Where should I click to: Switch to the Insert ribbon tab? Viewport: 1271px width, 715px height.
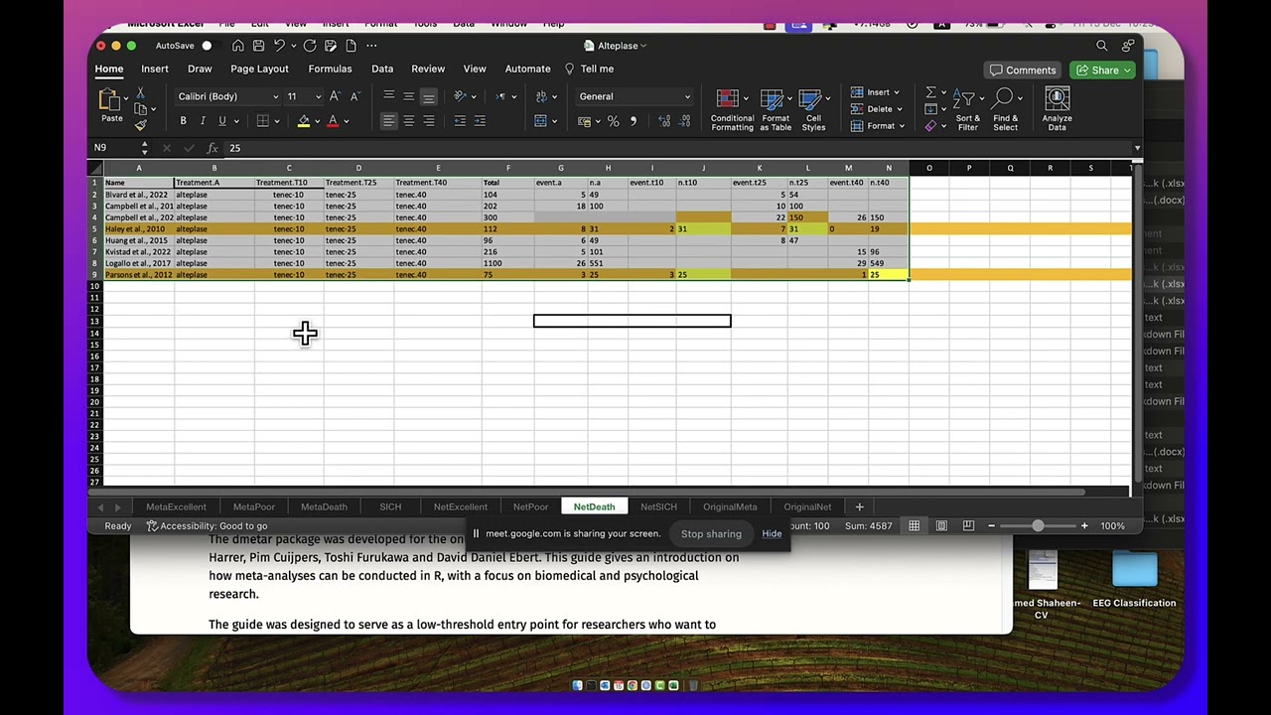155,69
